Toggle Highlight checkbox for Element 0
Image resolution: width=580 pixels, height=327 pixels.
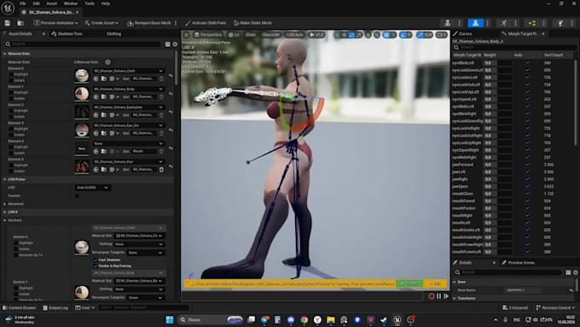11,74
